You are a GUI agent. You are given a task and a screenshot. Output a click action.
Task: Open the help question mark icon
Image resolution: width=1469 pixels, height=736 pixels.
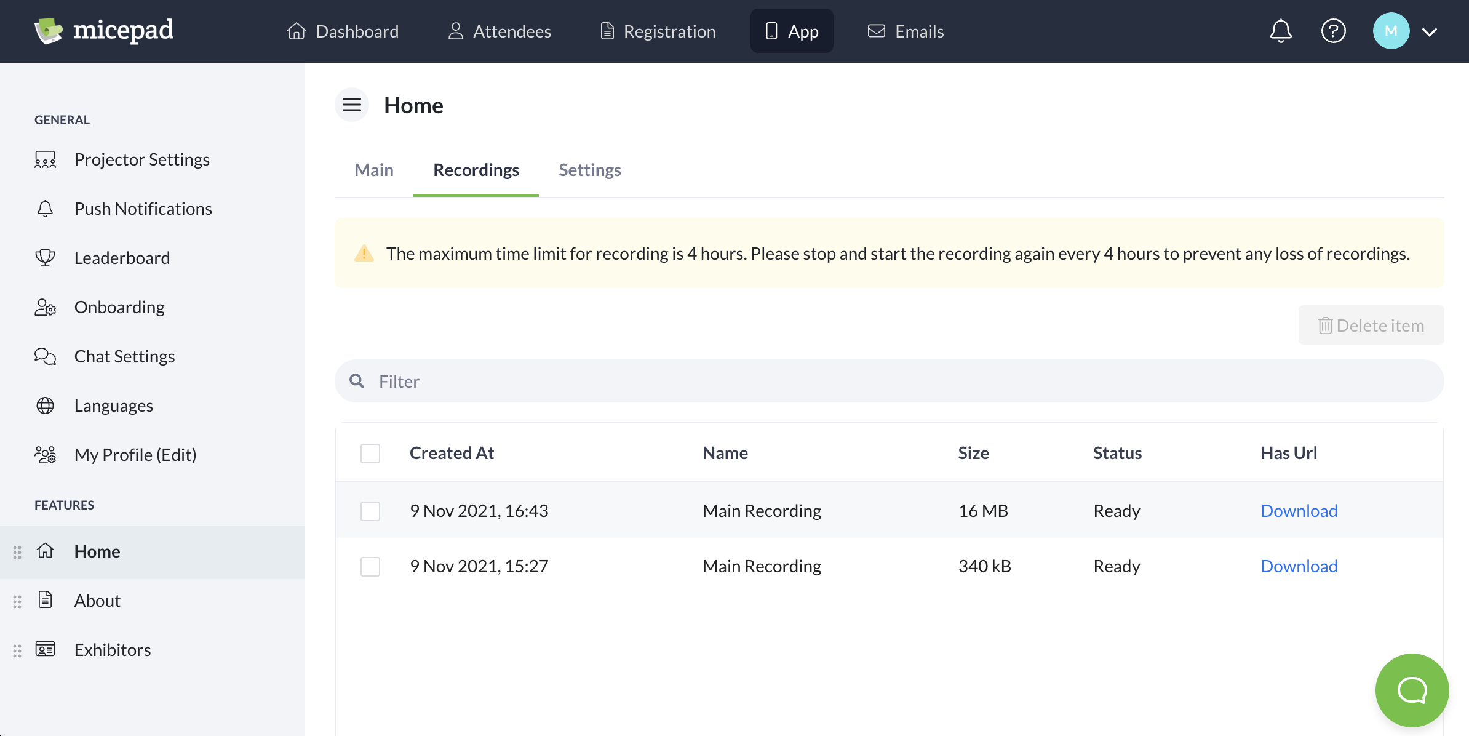click(x=1333, y=31)
